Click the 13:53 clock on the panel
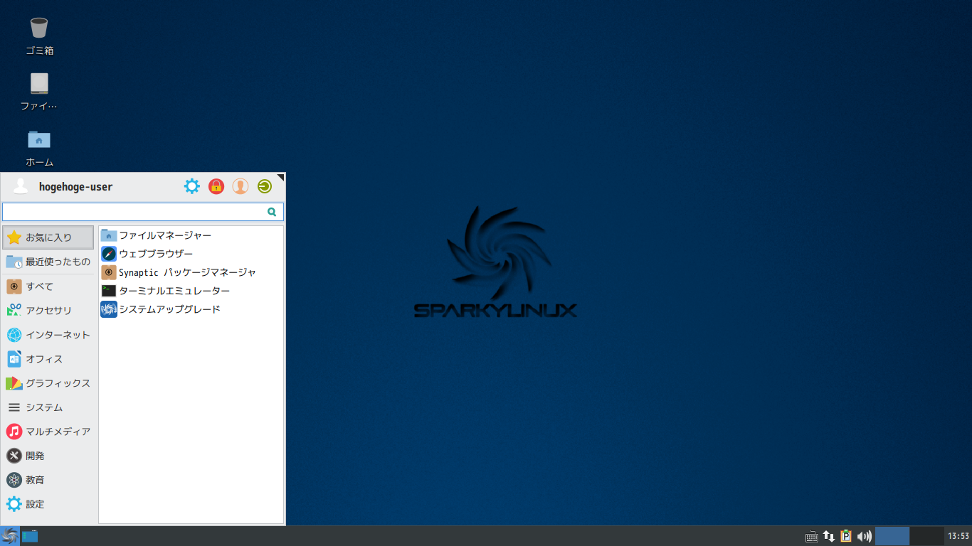Screen dimensions: 972x546 tap(958, 536)
